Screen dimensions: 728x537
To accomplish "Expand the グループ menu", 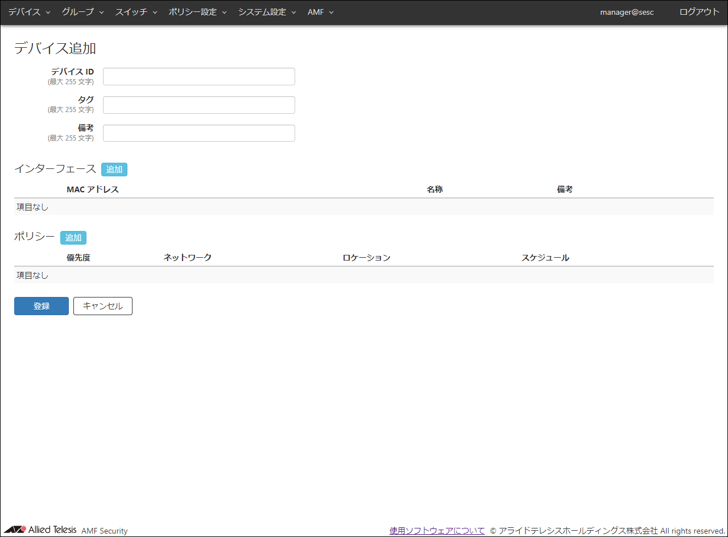I will [x=82, y=12].
